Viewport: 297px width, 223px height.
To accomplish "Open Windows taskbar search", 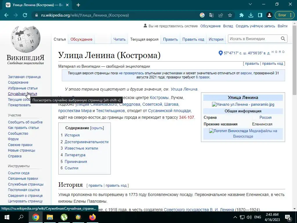I will pyautogui.click(x=21, y=217).
